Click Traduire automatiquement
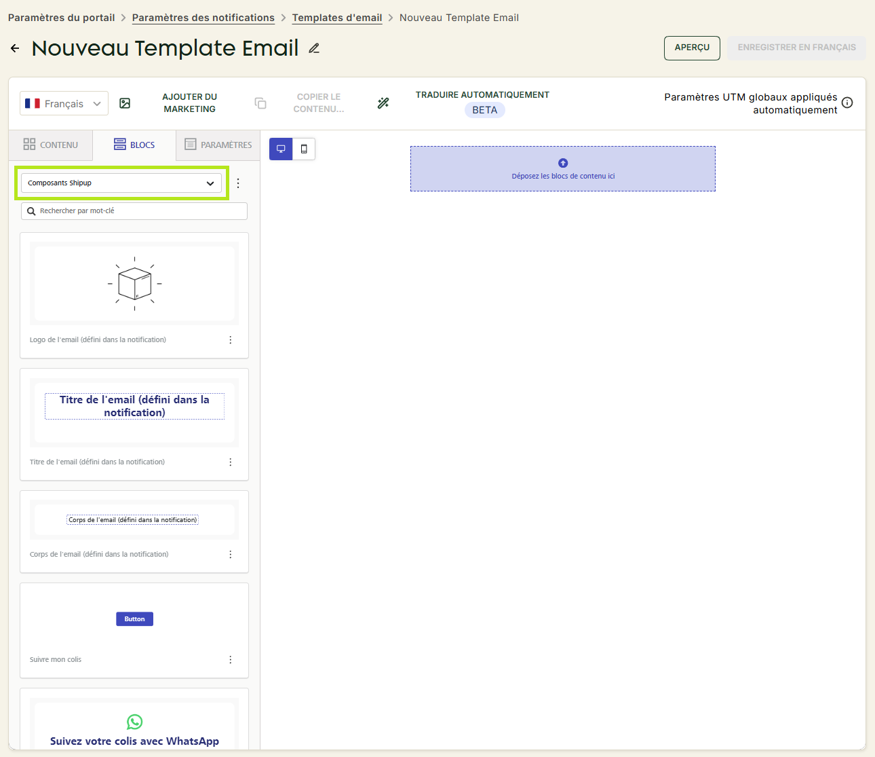The height and width of the screenshot is (757, 875). pyautogui.click(x=482, y=95)
